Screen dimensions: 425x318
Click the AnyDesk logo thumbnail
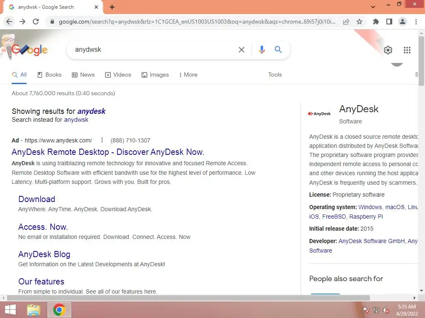point(319,113)
